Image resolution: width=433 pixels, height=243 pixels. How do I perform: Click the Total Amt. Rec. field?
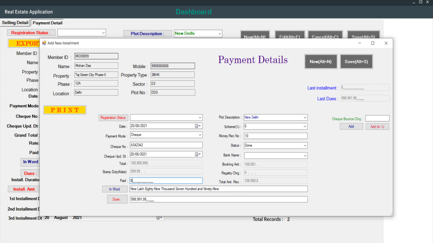click(x=275, y=181)
